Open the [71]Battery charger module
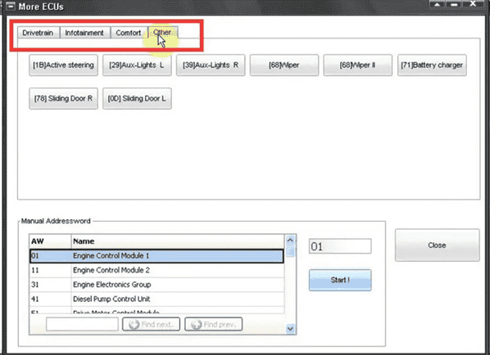 [432, 65]
